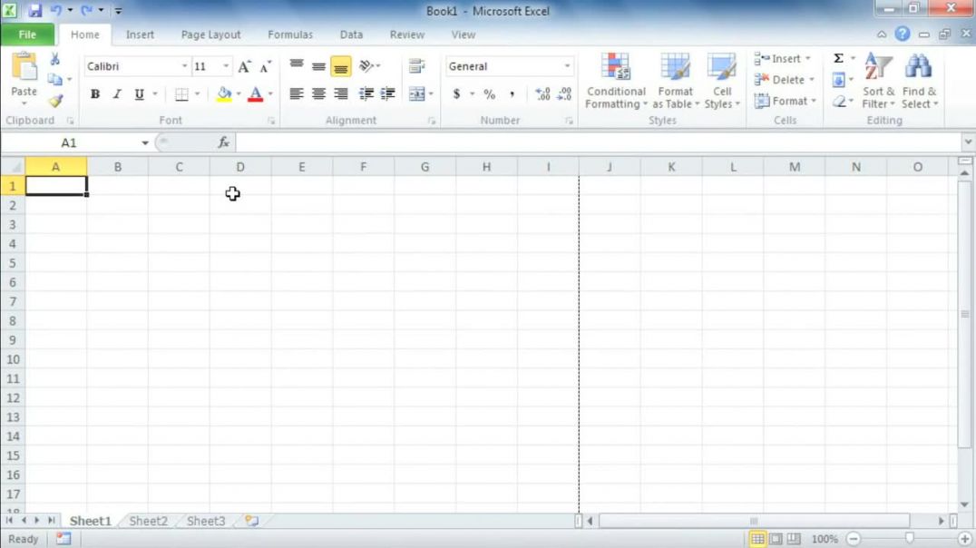Image resolution: width=976 pixels, height=548 pixels.
Task: Toggle Align Text Left
Action: coord(297,94)
